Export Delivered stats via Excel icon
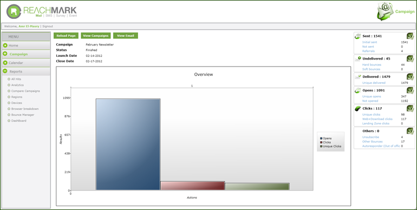The width and height of the screenshot is (417, 210). pyautogui.click(x=410, y=77)
